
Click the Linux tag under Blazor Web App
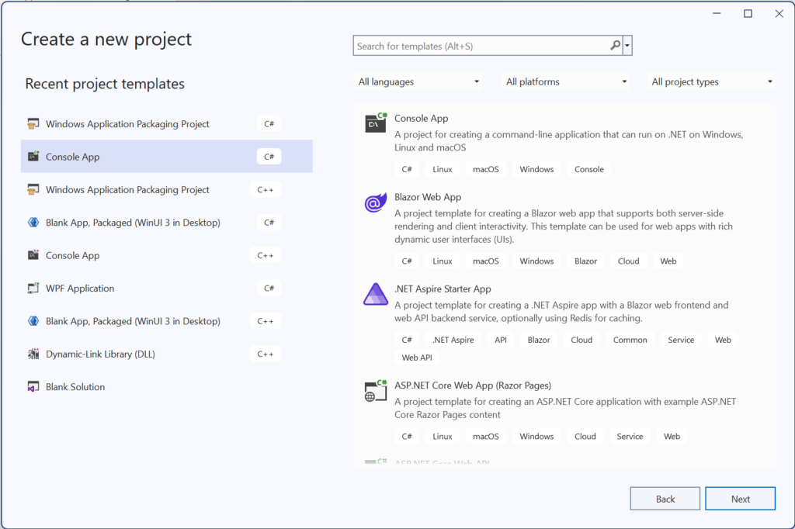442,261
